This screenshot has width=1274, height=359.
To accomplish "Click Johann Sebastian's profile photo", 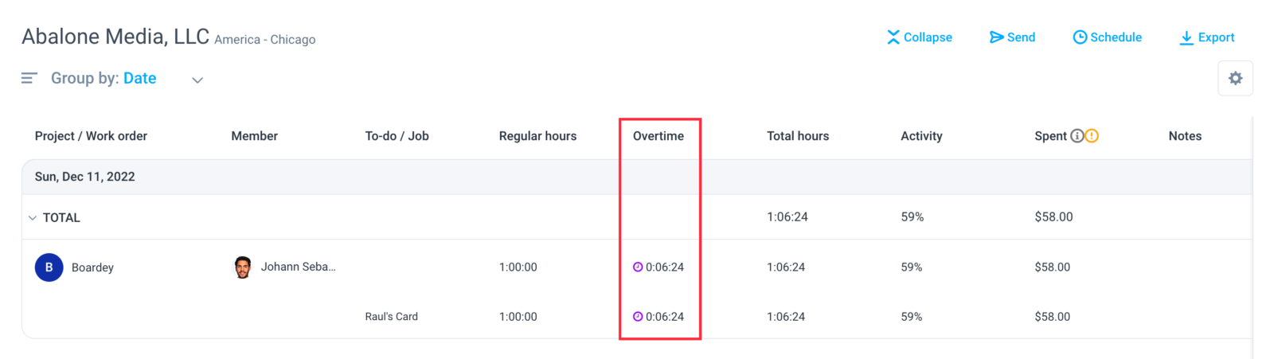I will point(243,267).
